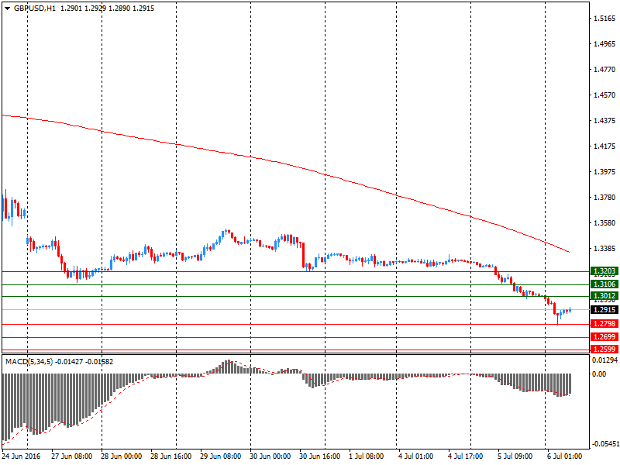Select the 1 Jul 08:00 time label
620x465 pixels.
pos(366,456)
